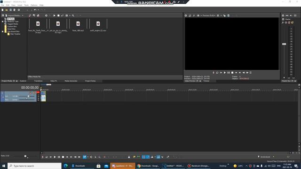Switch to the Transitions tab
Image resolution: width=301 pixels, height=169 pixels.
tap(38, 81)
